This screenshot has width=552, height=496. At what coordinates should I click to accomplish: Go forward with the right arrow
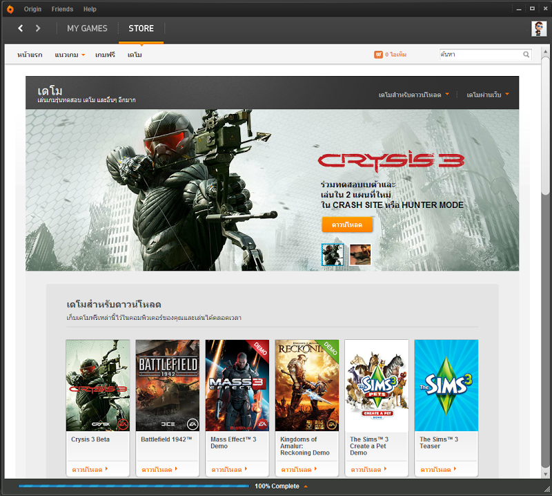coord(38,28)
